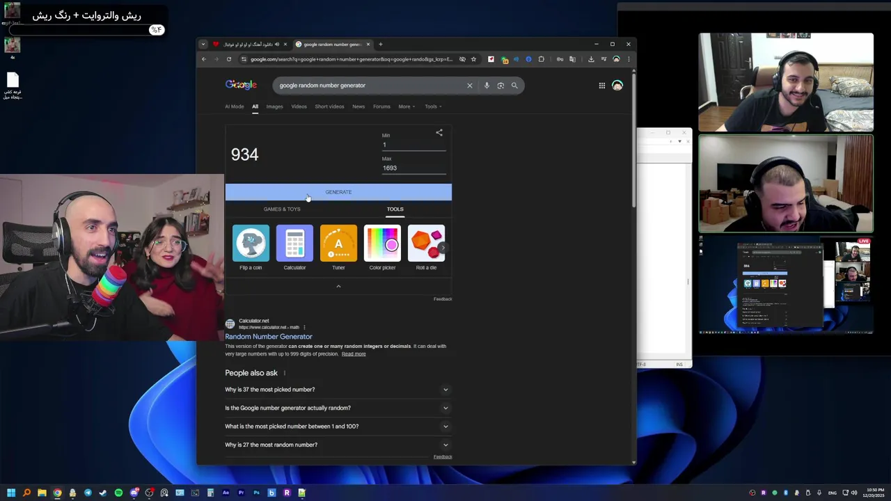Open Chrome three-dot menu
This screenshot has width=891, height=501.
tap(629, 59)
